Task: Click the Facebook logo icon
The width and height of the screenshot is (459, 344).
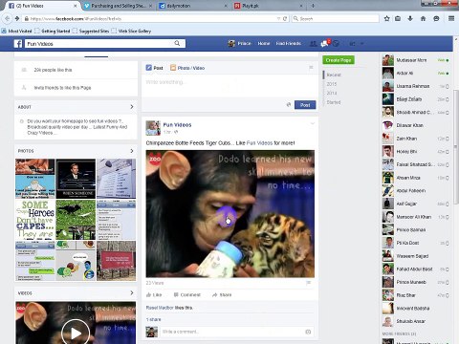Action: coord(18,44)
